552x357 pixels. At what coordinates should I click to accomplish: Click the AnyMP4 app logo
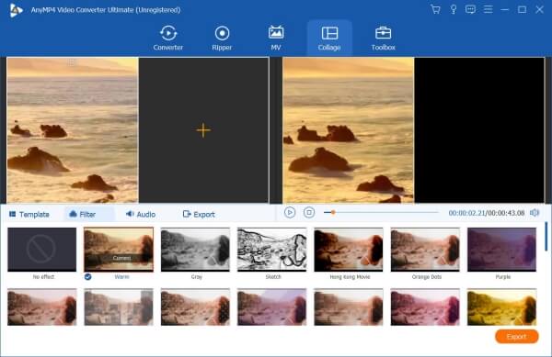click(16, 10)
